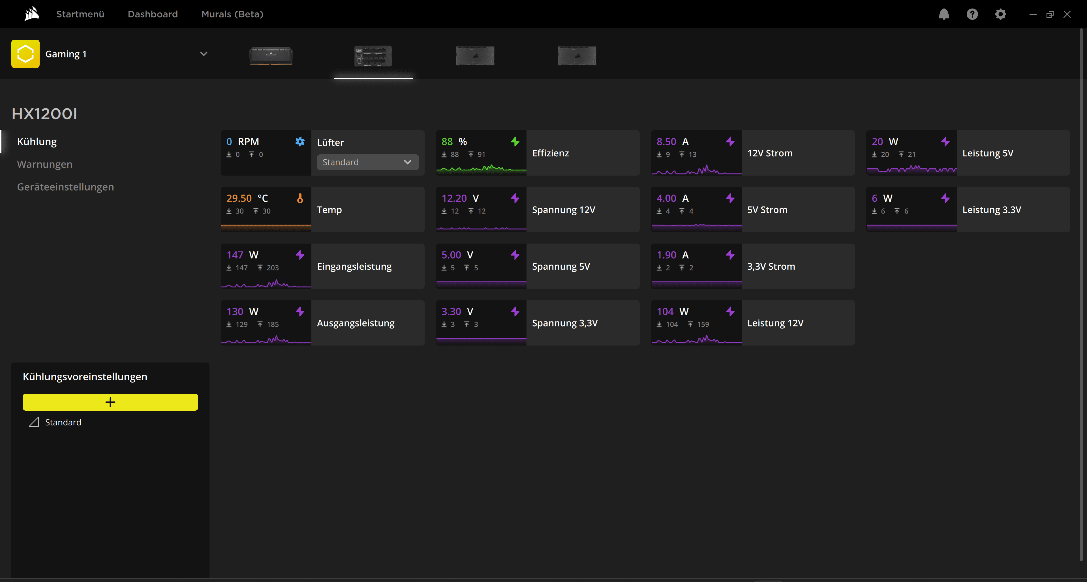Click bolt icon on 3,3V Strom tile
Screen dimensions: 1087x582
click(x=730, y=255)
